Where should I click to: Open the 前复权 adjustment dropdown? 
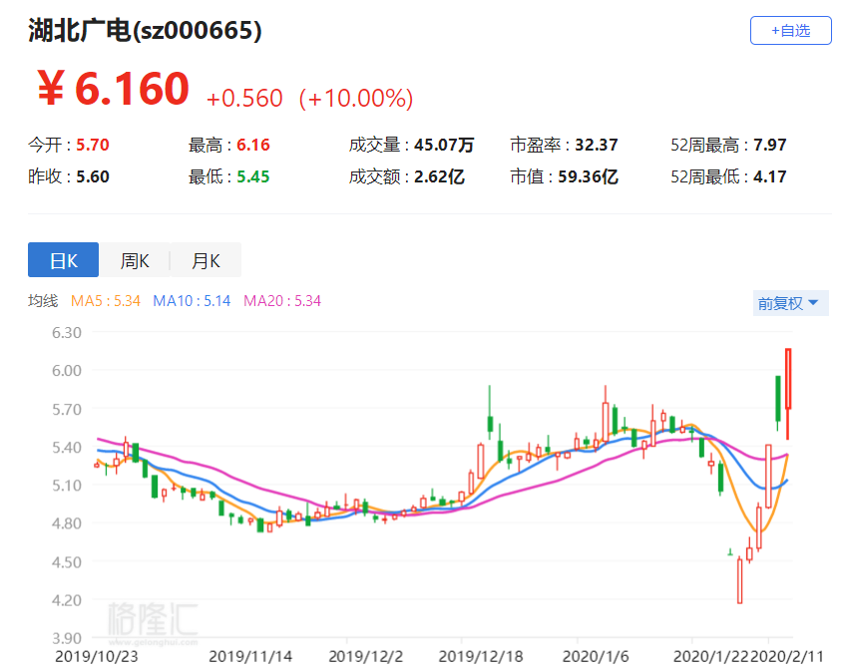tap(790, 303)
